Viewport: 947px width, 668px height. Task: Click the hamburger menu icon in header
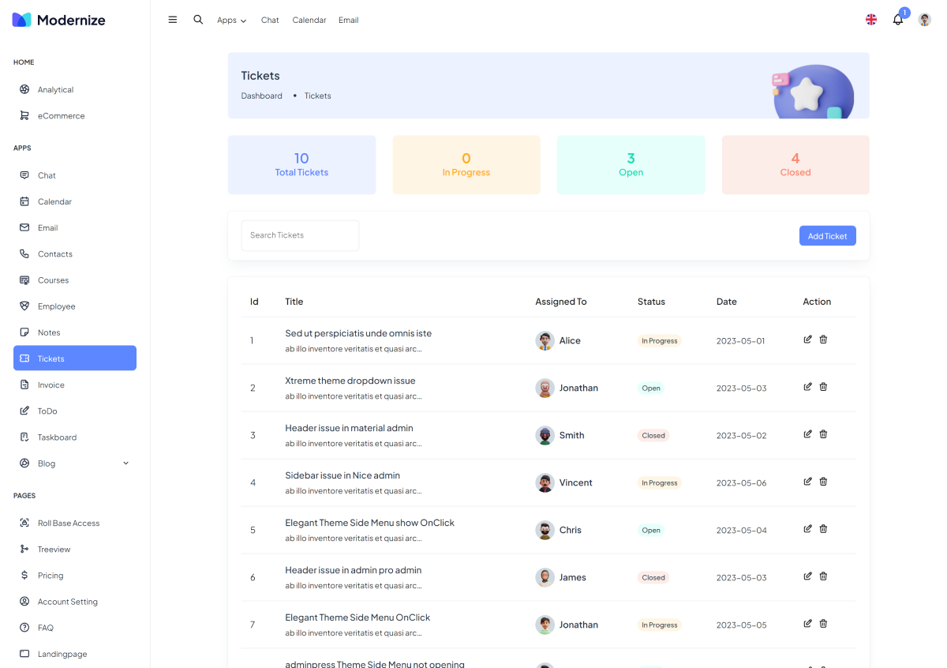[x=173, y=20]
